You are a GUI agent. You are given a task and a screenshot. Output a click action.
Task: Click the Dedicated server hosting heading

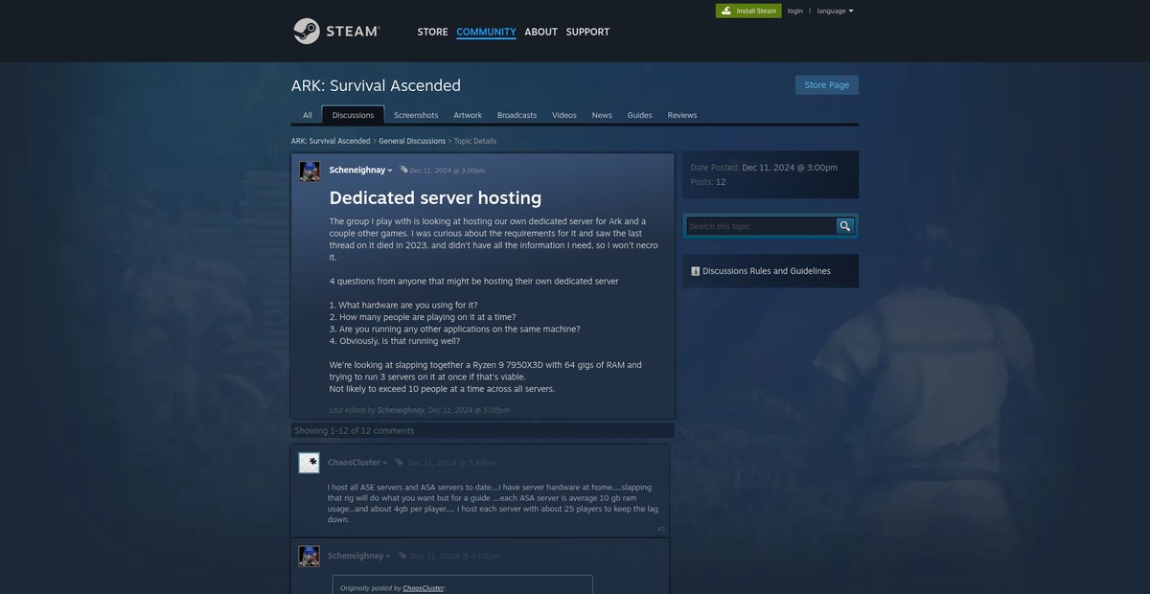point(435,197)
